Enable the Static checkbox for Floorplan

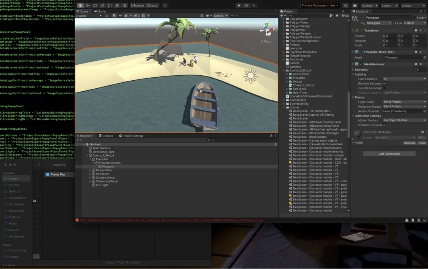pyautogui.click(x=414, y=18)
